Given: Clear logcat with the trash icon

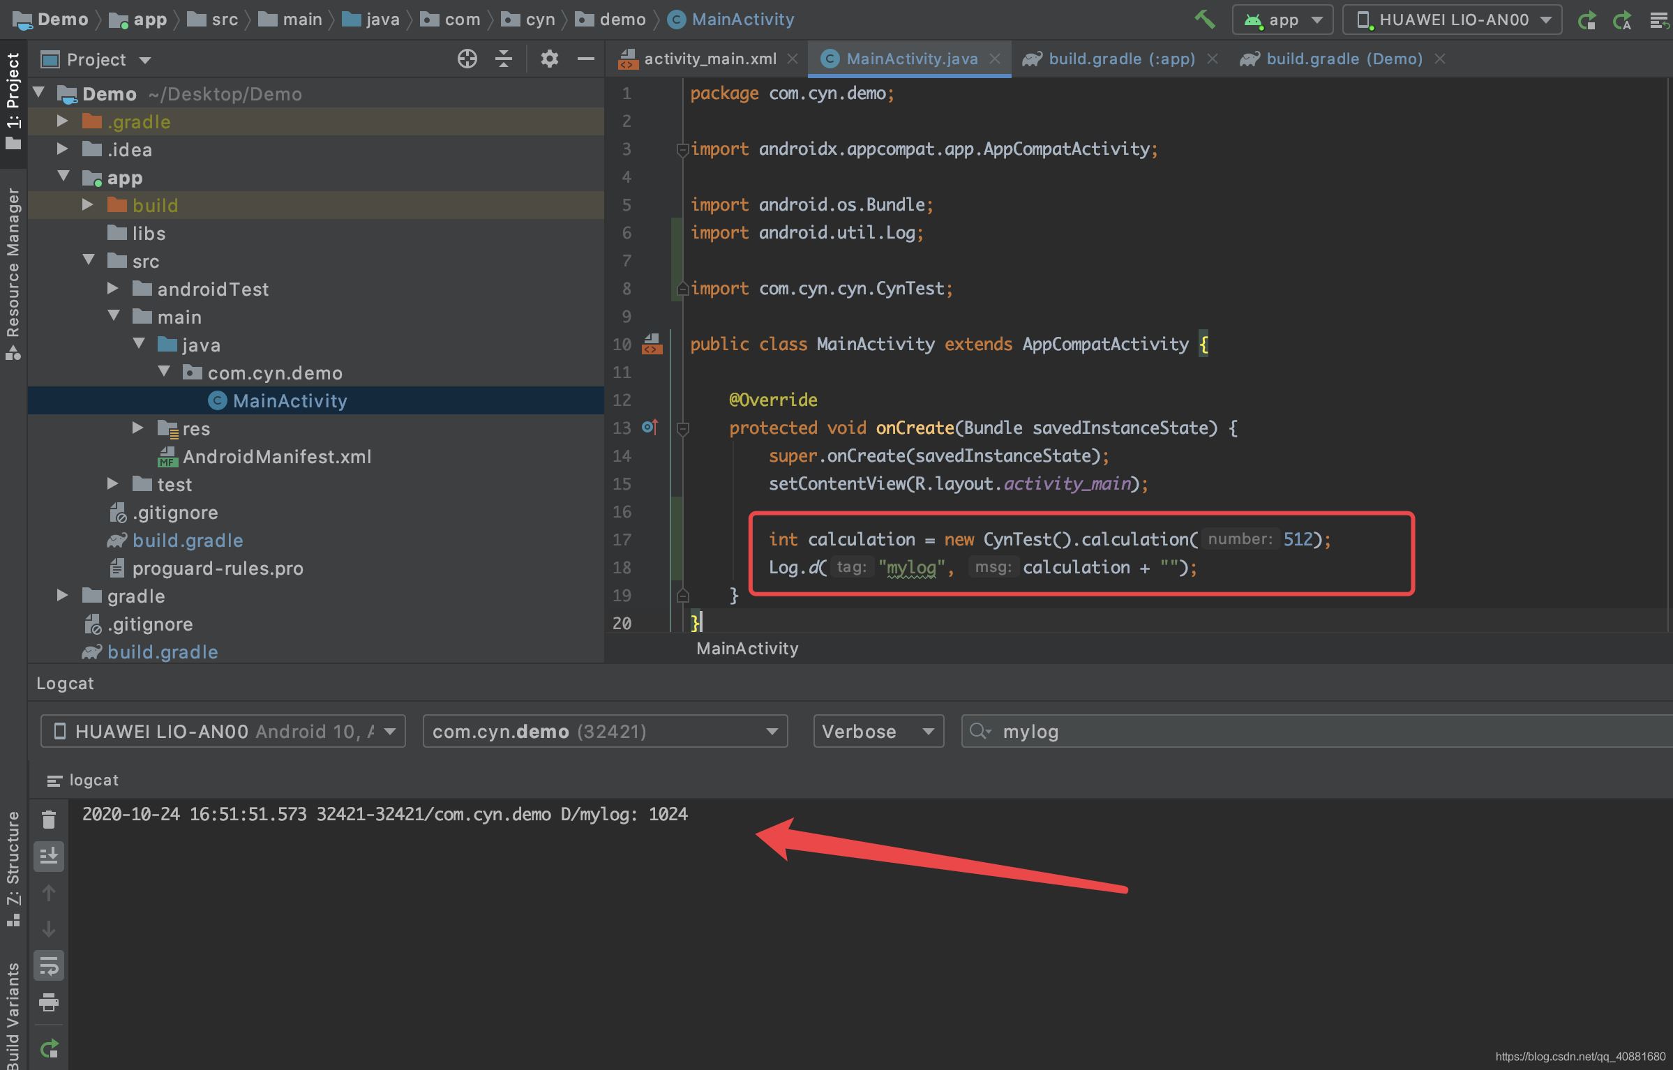Looking at the screenshot, I should point(49,820).
